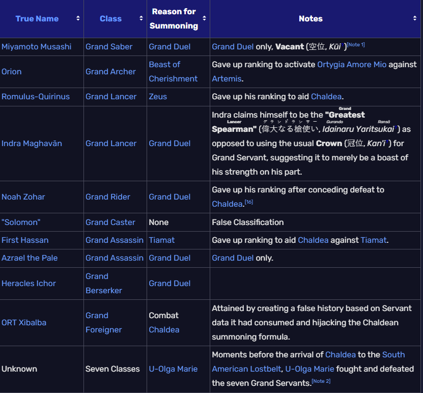423x393 pixels.
Task: Select 'False Classification' note text
Action: (248, 222)
